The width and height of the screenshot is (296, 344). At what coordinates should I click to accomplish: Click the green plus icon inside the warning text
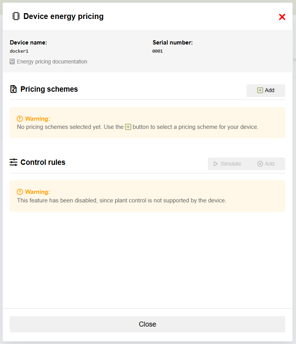tap(128, 127)
